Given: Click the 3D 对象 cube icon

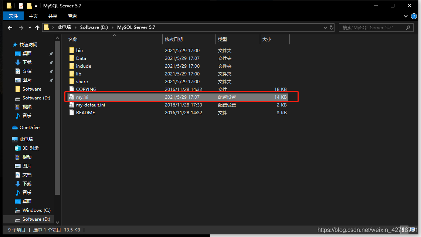Looking at the screenshot, I should (18, 148).
